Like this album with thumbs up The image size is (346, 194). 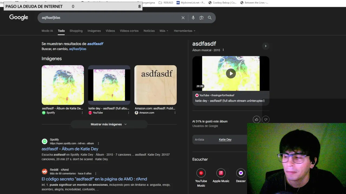257,119
